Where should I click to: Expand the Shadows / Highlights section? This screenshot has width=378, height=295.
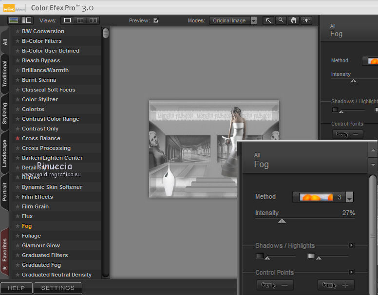351,246
